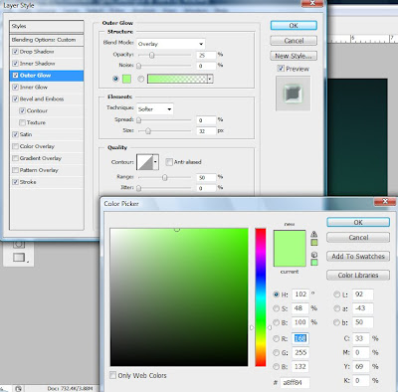Toggle the Drop Shadow checkbox
Screen dimensions: 398x392
(x=15, y=52)
